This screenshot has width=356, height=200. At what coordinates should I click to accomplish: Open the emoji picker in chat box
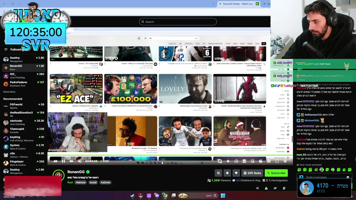click(348, 177)
